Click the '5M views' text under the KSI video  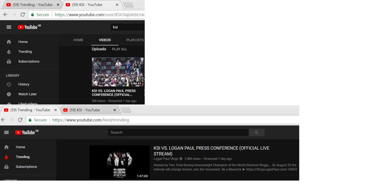click(99, 101)
